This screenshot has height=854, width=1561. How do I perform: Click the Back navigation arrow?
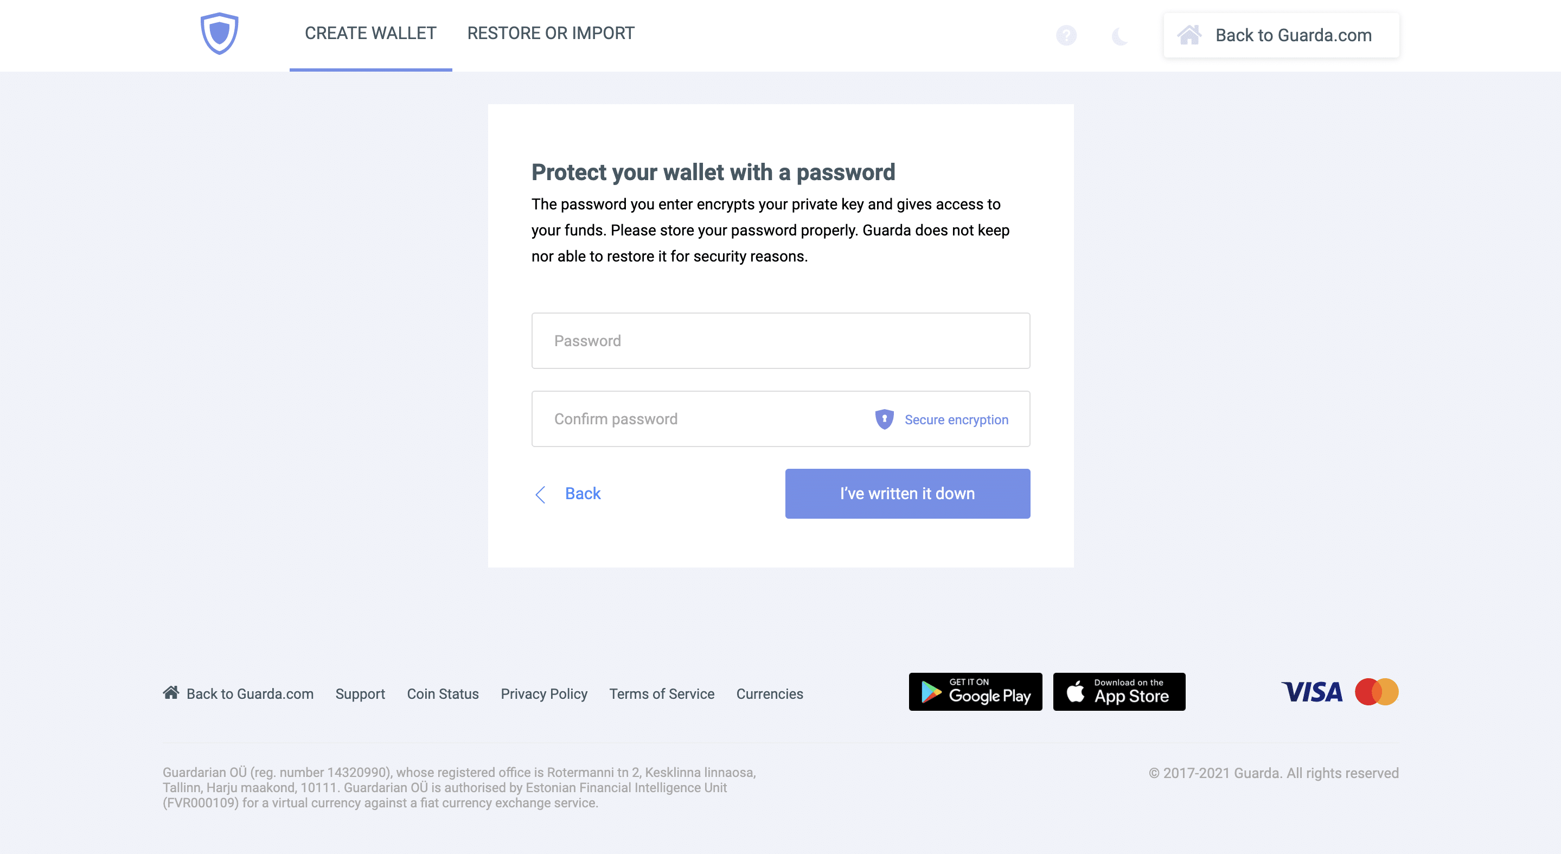(540, 493)
